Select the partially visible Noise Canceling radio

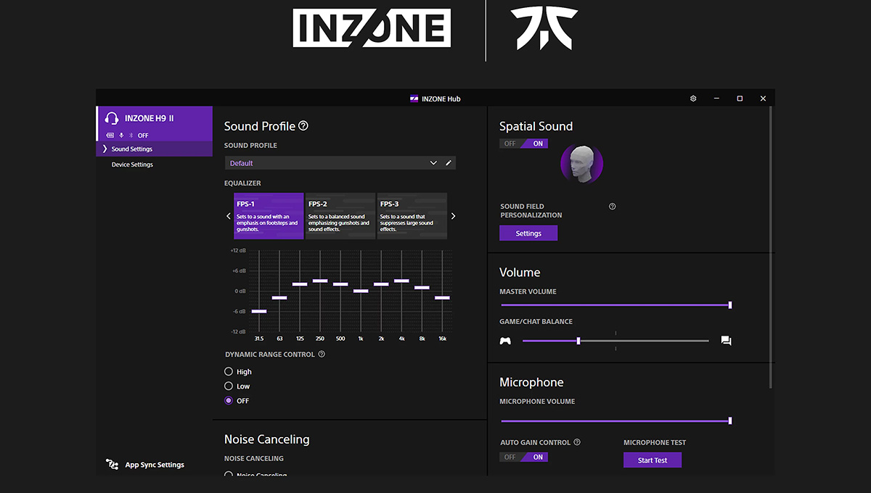pyautogui.click(x=229, y=474)
